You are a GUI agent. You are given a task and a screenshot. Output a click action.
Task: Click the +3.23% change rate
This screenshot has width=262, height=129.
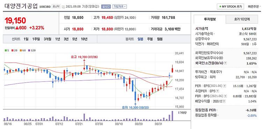coord(37,28)
